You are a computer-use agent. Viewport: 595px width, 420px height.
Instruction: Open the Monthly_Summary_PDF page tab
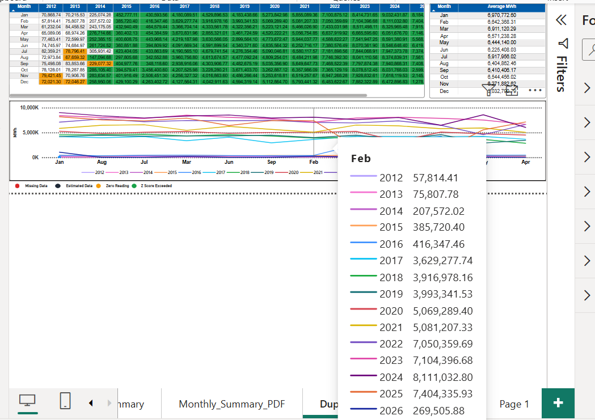[x=232, y=404]
